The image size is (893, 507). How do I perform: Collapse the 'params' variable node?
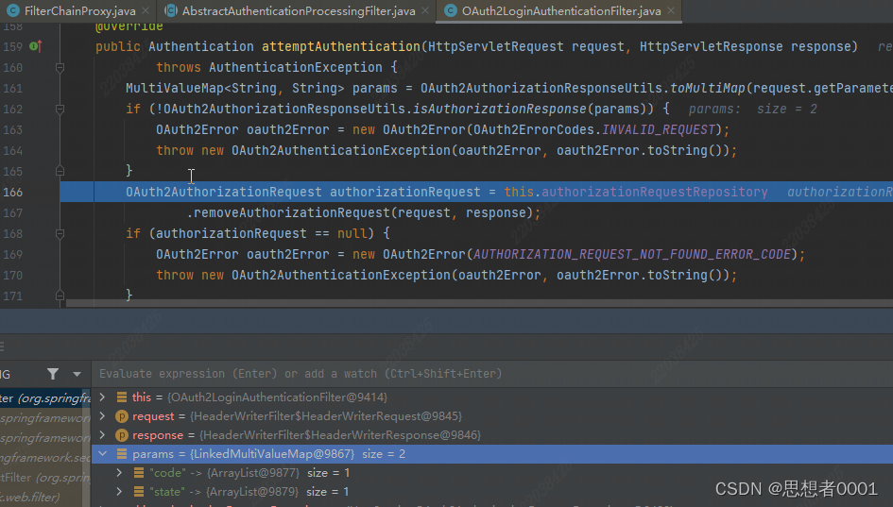[102, 454]
